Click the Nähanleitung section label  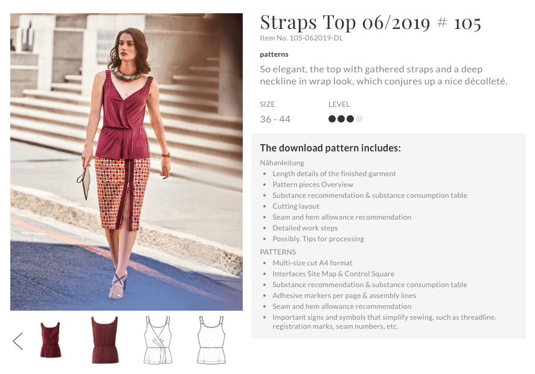(282, 163)
